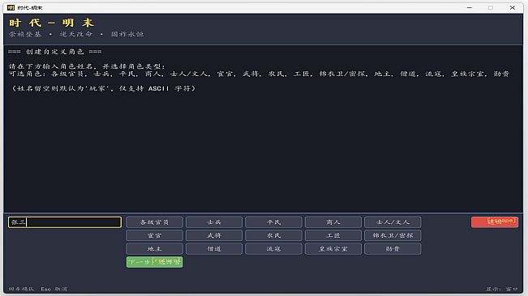Click the green 下一步 next-step button

(155, 262)
